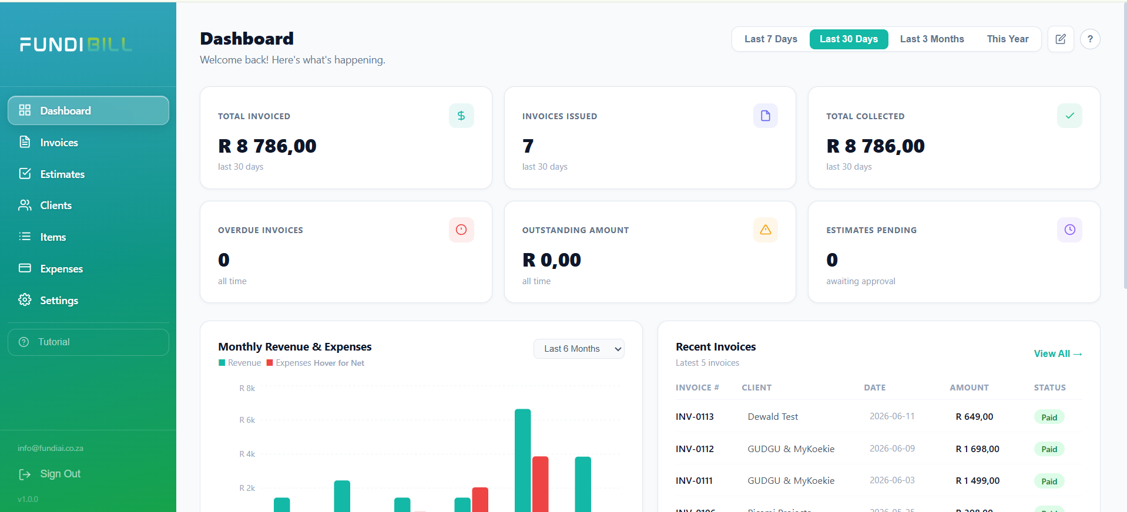Click the Paid badge for INV-0111
Image resolution: width=1127 pixels, height=512 pixels.
pos(1049,481)
